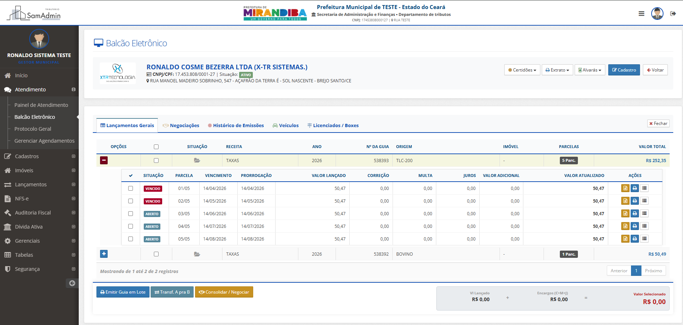Image resolution: width=683 pixels, height=325 pixels.
Task: Collapse the Atendimento sidebar menu
Action: (39, 90)
